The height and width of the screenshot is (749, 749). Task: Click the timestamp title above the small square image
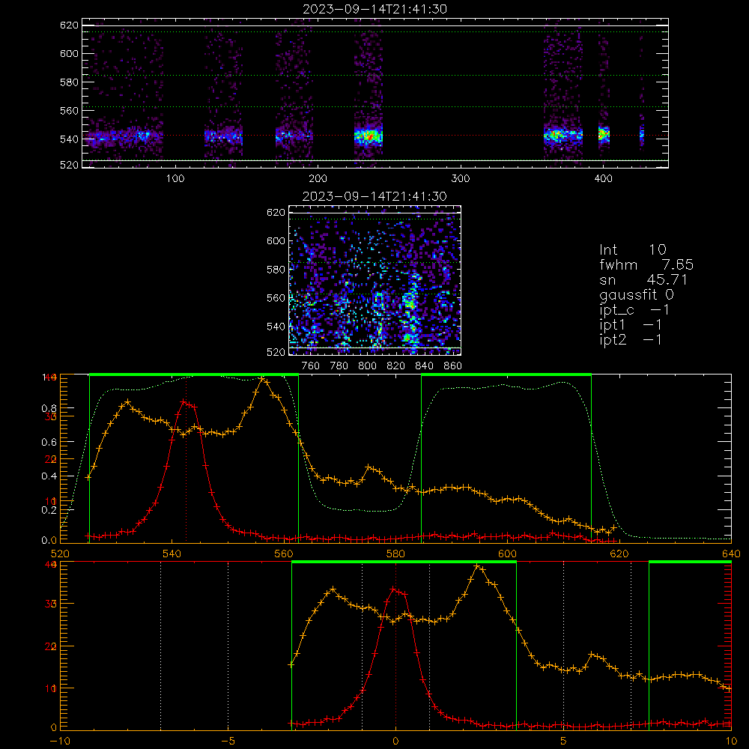[x=374, y=196]
